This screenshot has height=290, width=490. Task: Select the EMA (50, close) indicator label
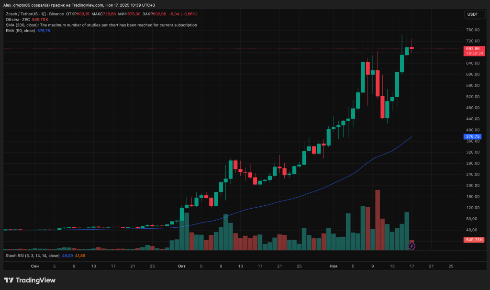pyautogui.click(x=20, y=31)
